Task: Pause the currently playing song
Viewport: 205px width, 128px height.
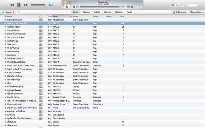Action: click(x=19, y=5)
